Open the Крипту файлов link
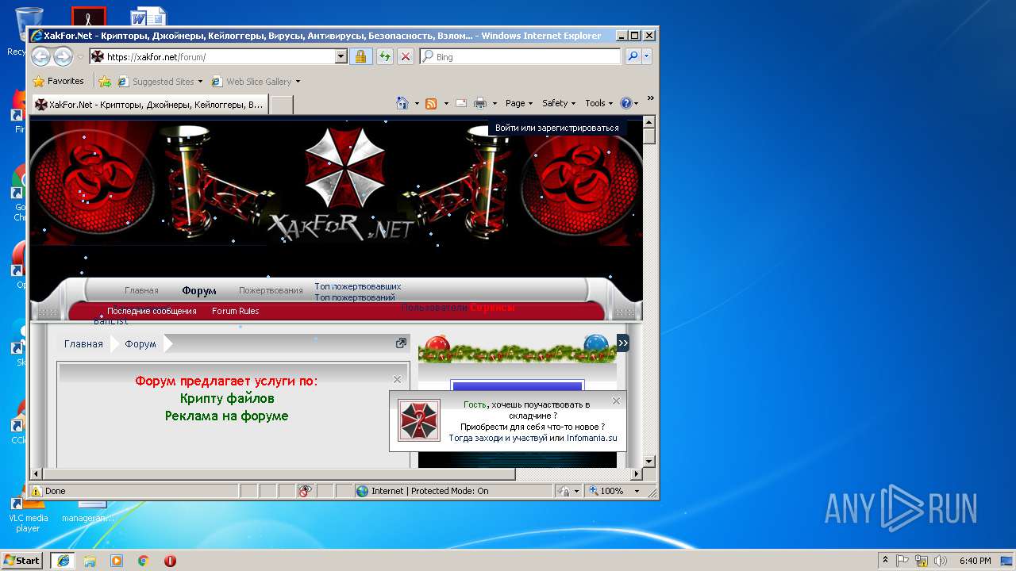Viewport: 1016px width, 571px height. (227, 398)
